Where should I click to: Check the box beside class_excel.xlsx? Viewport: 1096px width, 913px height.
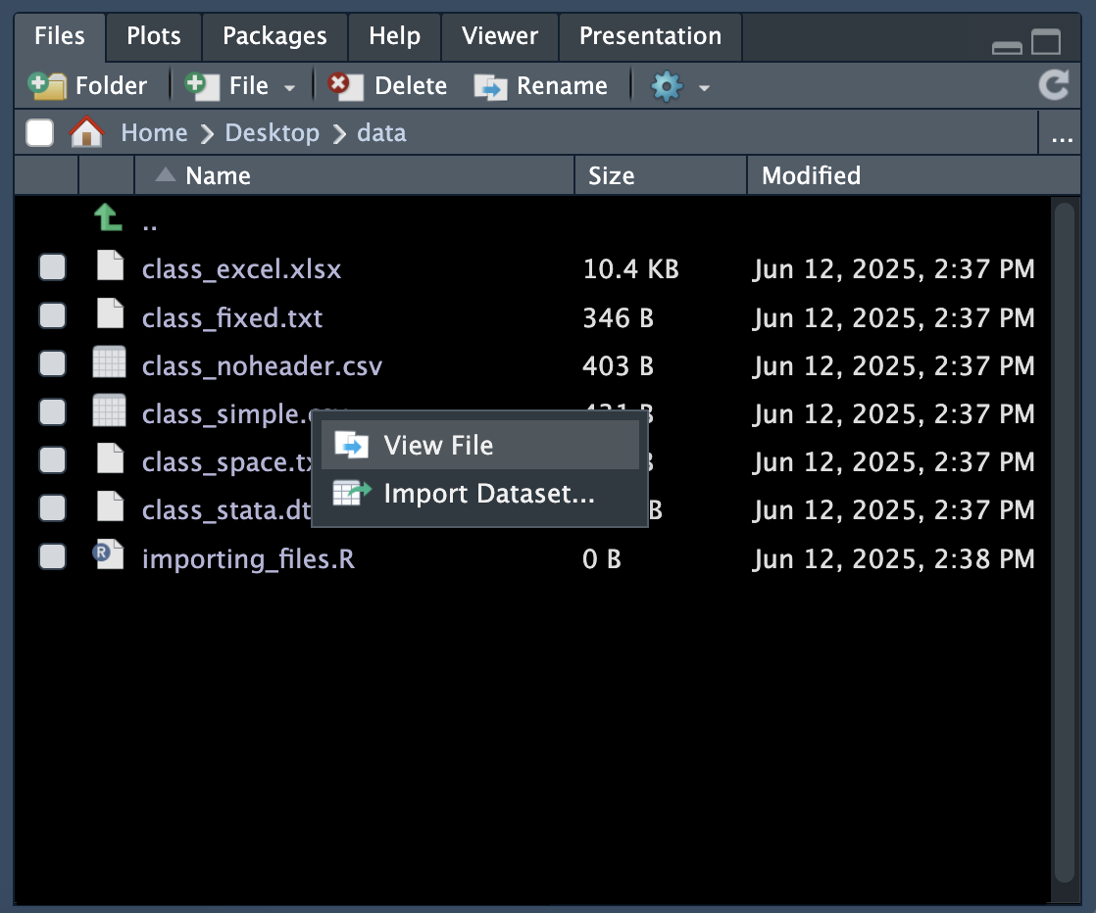[52, 267]
